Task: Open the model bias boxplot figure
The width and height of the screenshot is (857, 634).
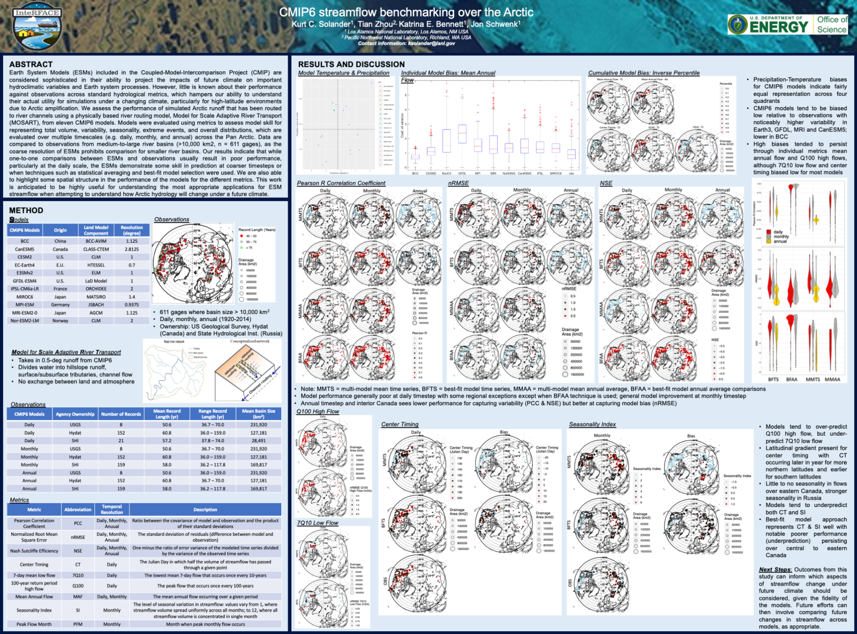Action: pos(490,126)
